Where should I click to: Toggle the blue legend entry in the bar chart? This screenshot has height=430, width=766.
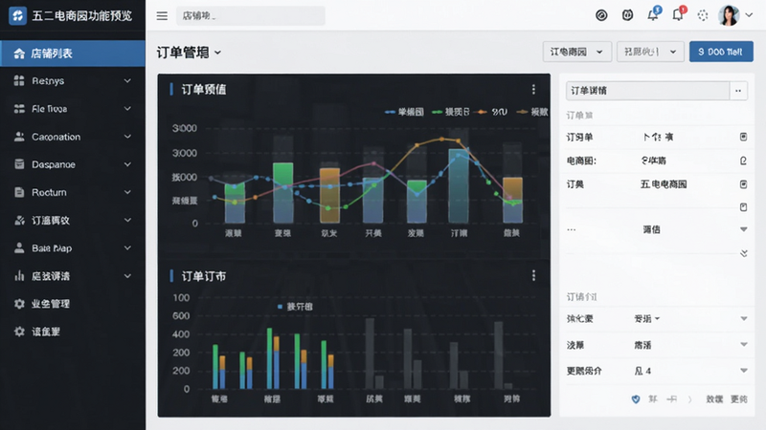point(295,307)
